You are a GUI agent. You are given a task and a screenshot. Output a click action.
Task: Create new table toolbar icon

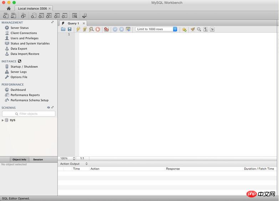41,16
